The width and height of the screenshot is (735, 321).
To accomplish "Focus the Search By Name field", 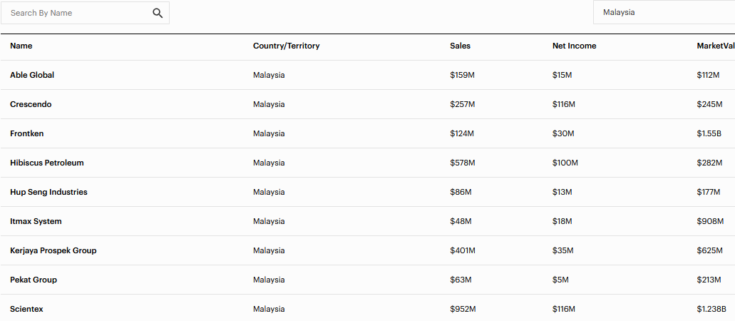I will [x=78, y=13].
